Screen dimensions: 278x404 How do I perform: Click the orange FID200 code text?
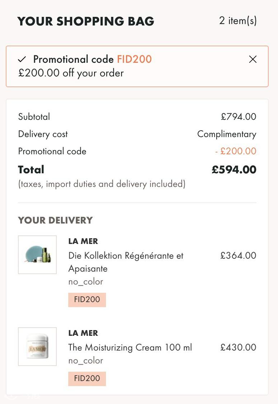[134, 59]
